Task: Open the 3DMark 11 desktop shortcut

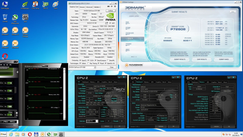Action: pyautogui.click(x=15, y=31)
